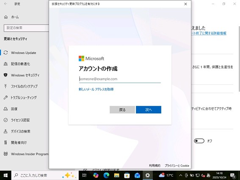The height and width of the screenshot is (180, 240).
Task: Open the Windows Start menu
Action: (x=6, y=175)
